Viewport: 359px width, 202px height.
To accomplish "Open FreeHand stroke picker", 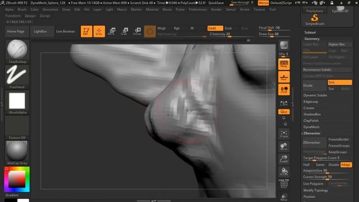I will point(17,77).
